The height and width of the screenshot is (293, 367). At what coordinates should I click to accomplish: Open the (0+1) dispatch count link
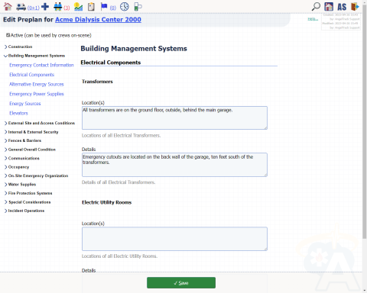coord(34,8)
